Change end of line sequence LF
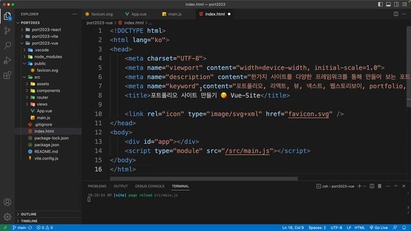 (349, 228)
